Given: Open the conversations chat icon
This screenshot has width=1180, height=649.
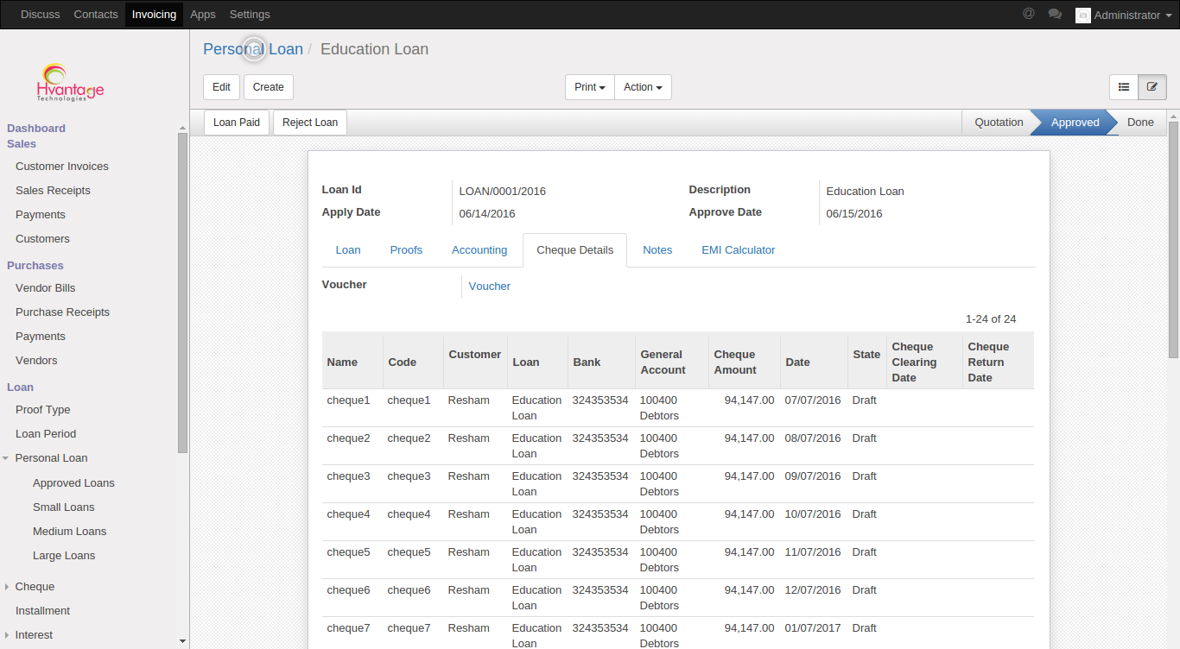Looking at the screenshot, I should pyautogui.click(x=1055, y=14).
